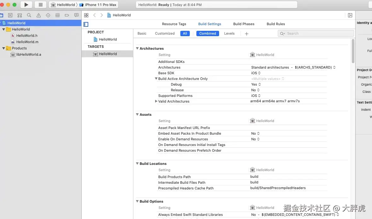Collapse the HelloWorld group folder

point(3,29)
